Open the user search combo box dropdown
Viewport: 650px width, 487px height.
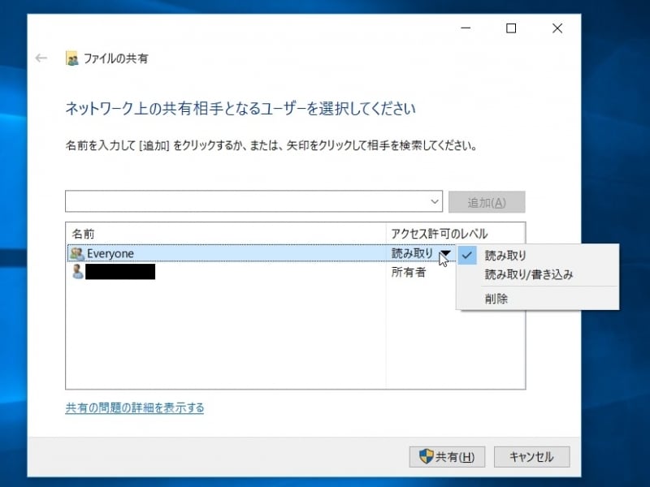[x=434, y=200]
